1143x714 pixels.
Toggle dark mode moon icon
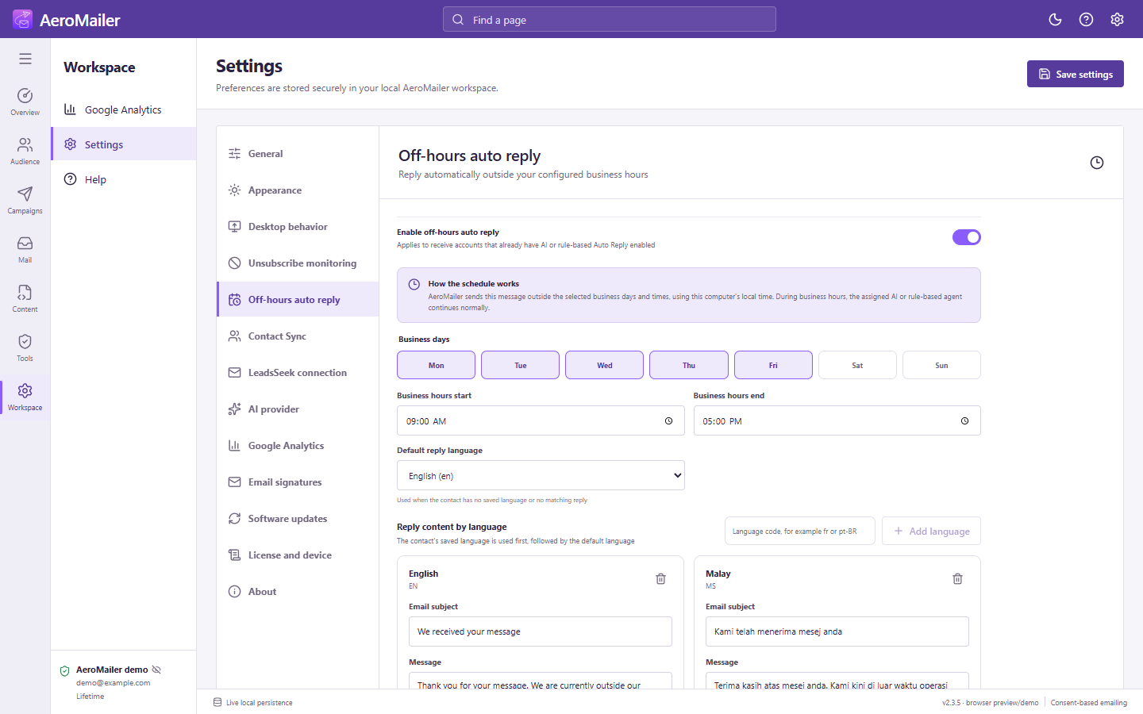coord(1055,20)
